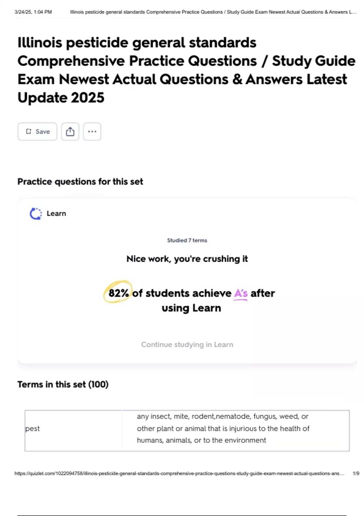
Task: Select the 'pest' term cell
Action: pyautogui.click(x=33, y=429)
